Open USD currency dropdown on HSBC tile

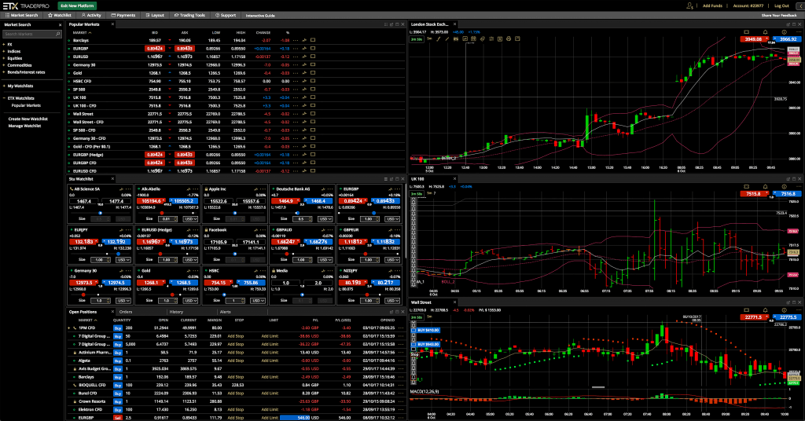[258, 301]
